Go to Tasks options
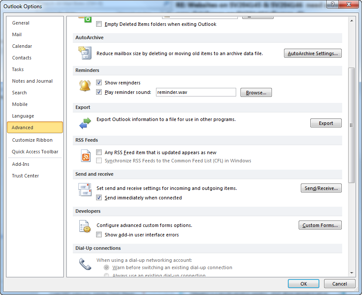 pos(35,69)
